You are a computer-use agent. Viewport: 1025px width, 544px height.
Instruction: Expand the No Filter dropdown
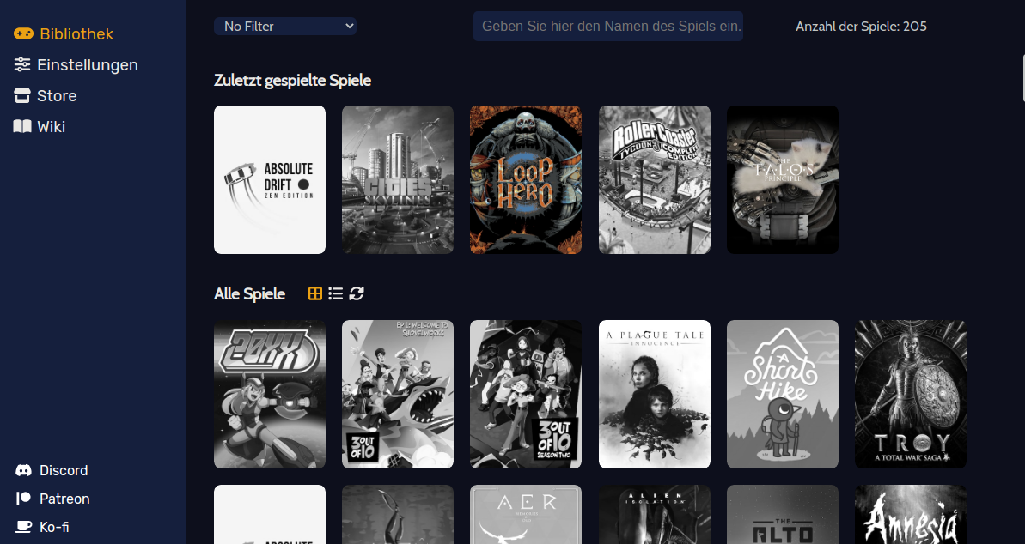(x=285, y=26)
